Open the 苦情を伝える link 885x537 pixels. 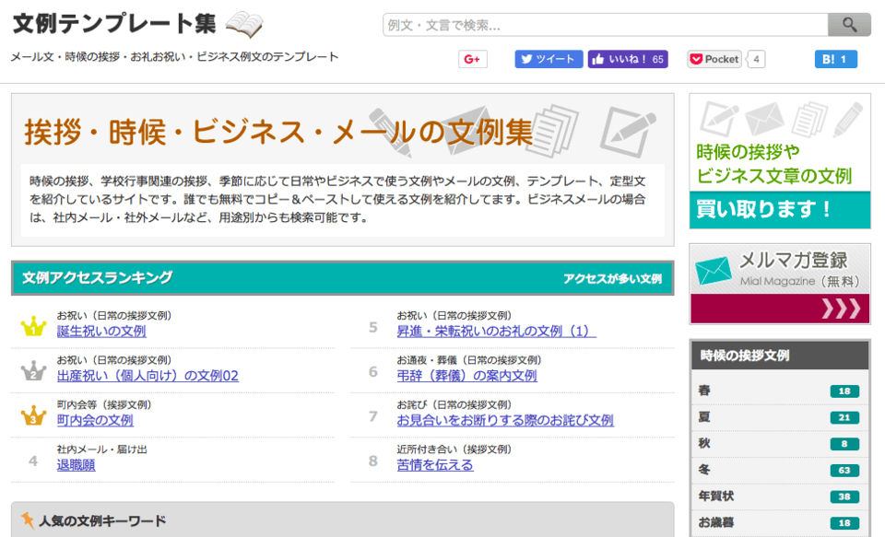[435, 465]
